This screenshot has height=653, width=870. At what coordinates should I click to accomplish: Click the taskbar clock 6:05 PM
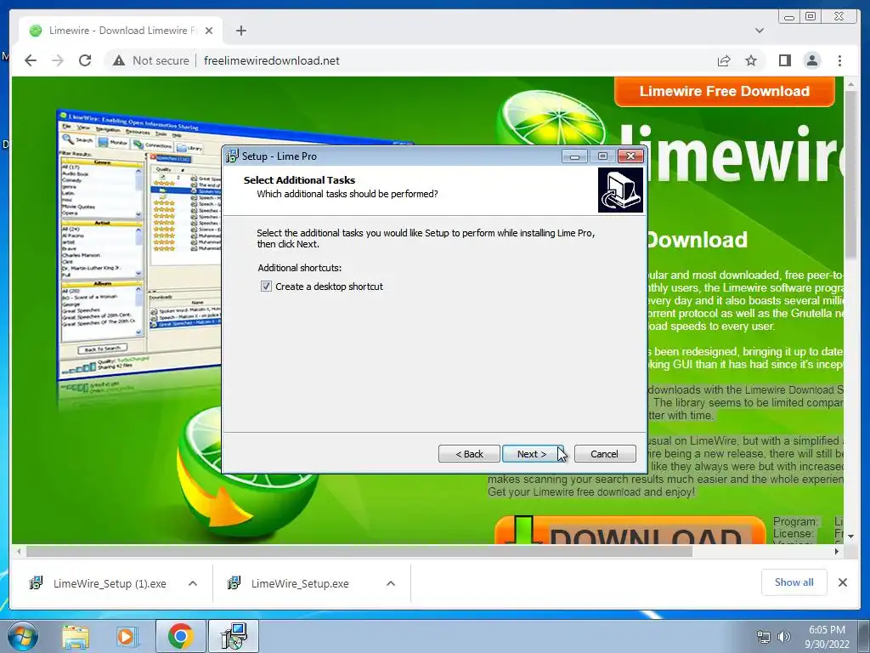pyautogui.click(x=827, y=630)
